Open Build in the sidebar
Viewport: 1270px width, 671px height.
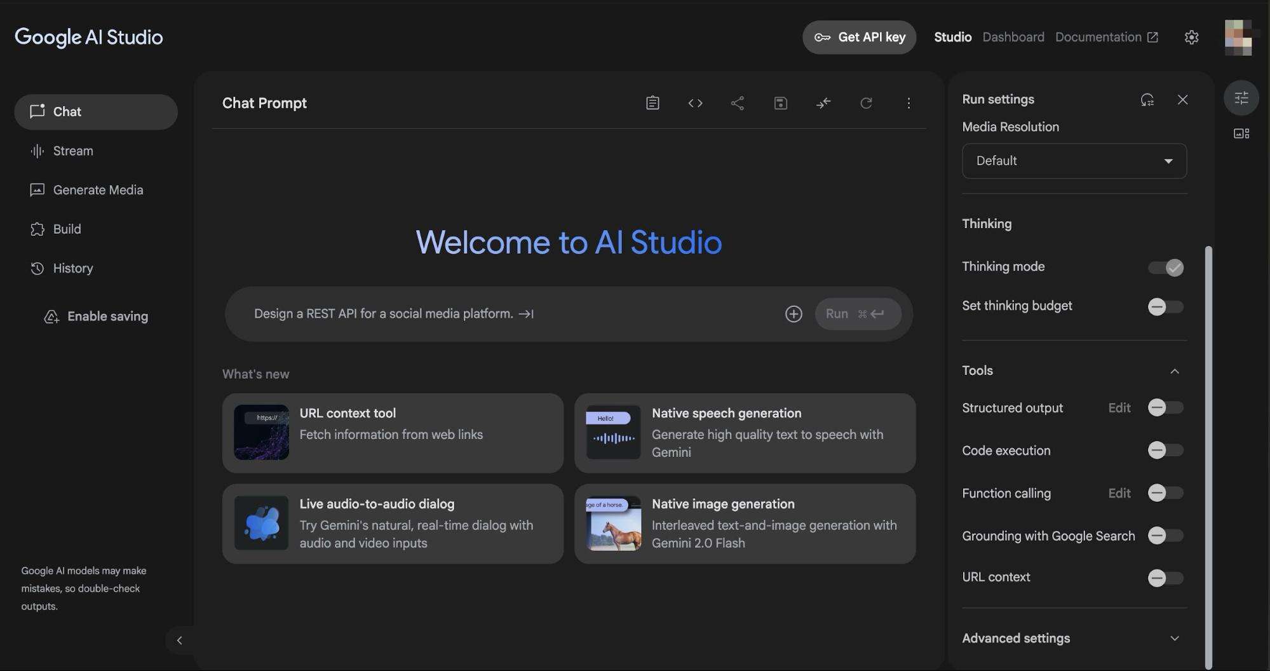tap(96, 229)
